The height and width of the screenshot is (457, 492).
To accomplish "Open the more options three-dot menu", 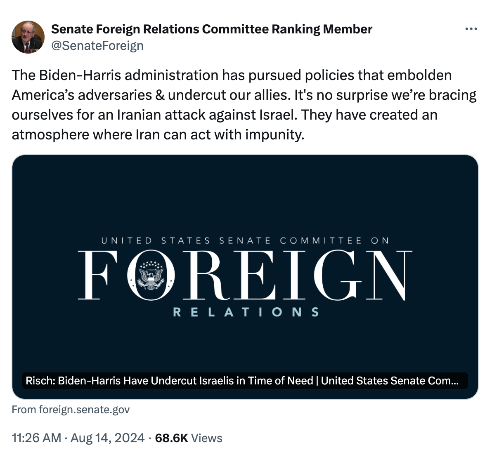I will [x=471, y=29].
